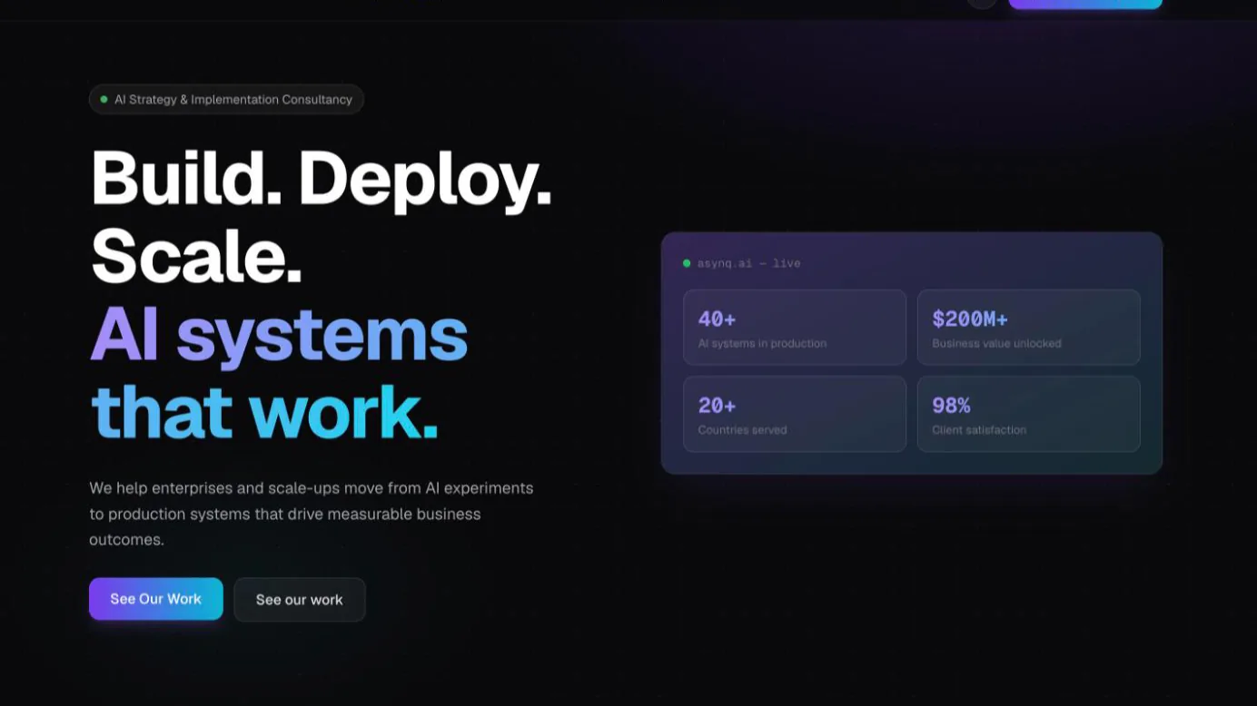Viewport: 1257px width, 706px height.
Task: Click the "Build. Deploy." headline text
Action: (x=322, y=180)
